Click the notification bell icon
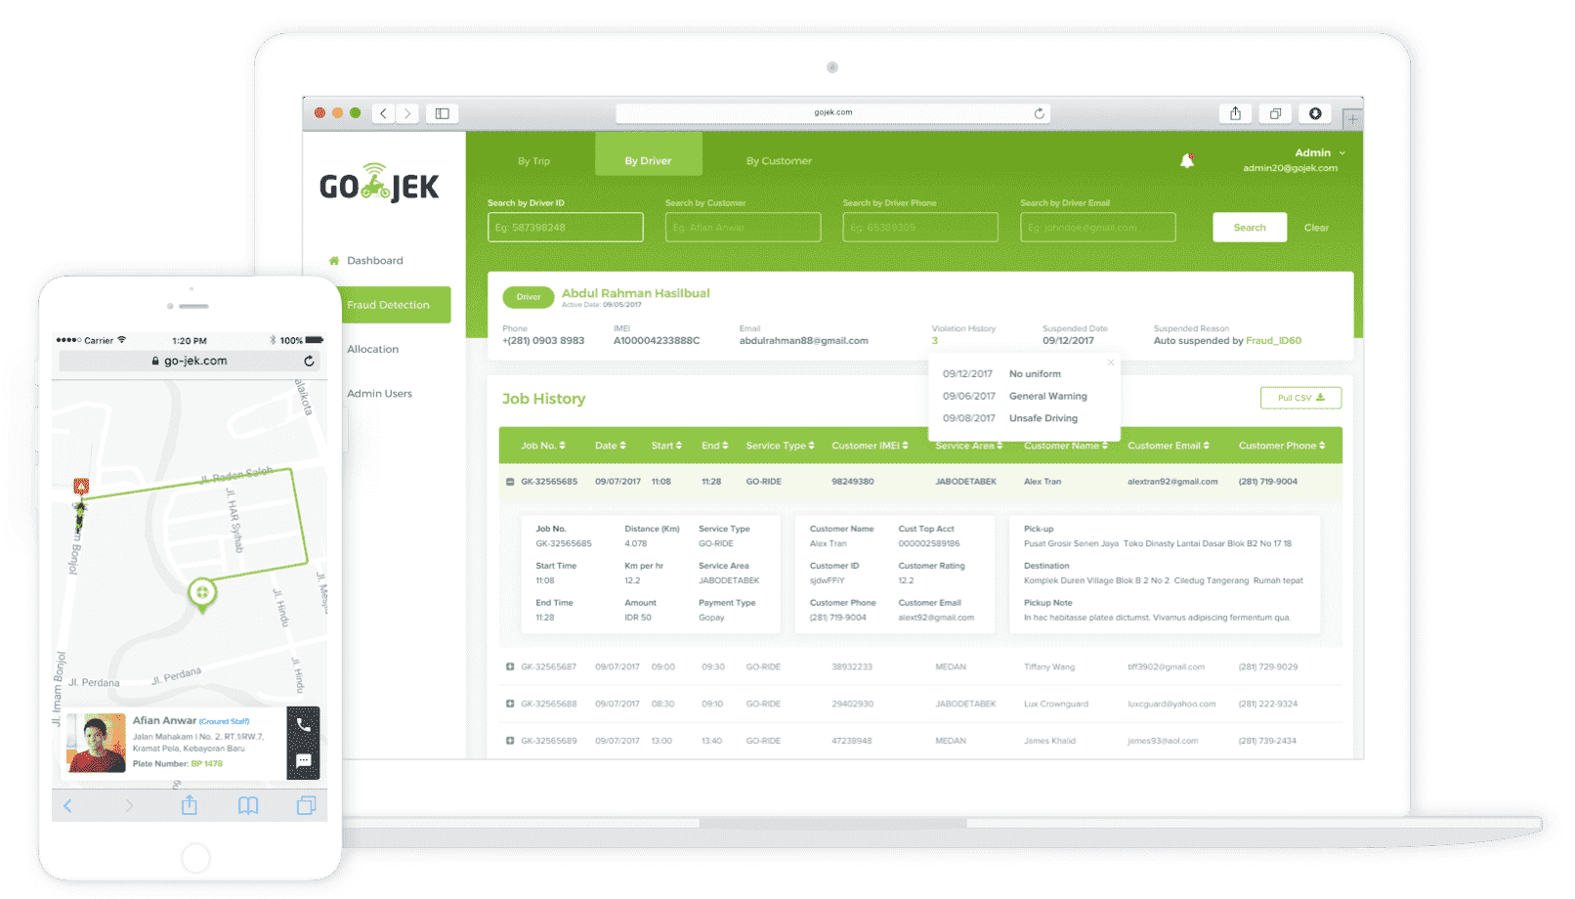This screenshot has height=899, width=1575. coord(1187,161)
